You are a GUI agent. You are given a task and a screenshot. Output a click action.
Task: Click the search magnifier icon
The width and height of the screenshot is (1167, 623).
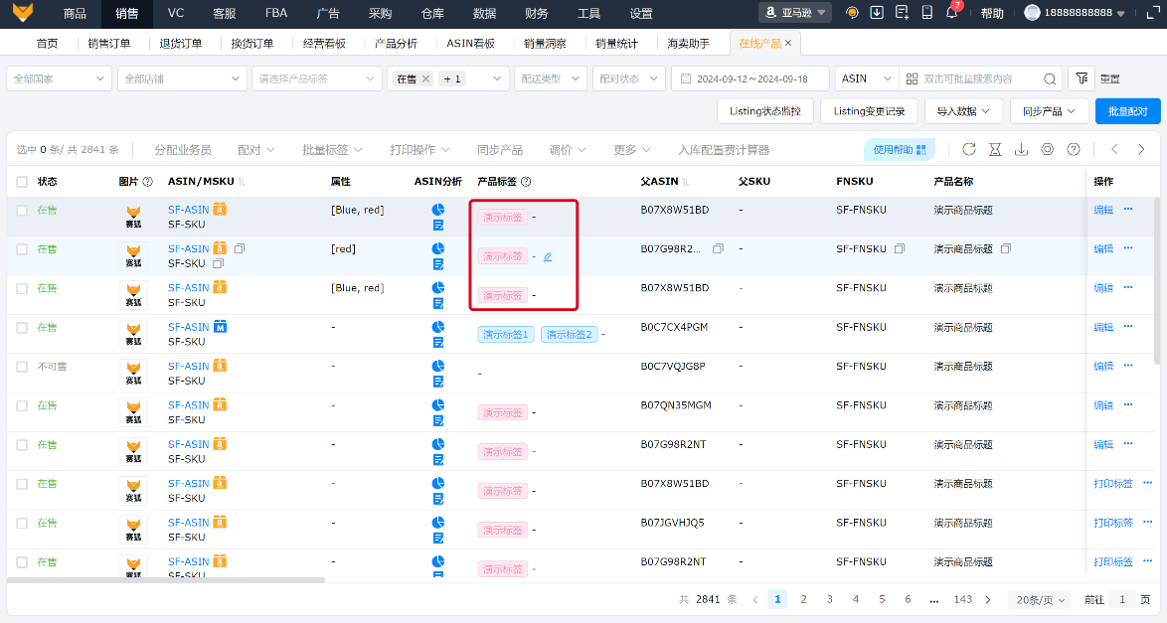click(x=1051, y=78)
